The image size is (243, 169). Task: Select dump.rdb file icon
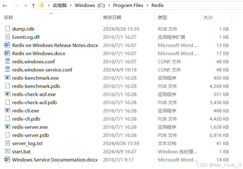pos(8,29)
